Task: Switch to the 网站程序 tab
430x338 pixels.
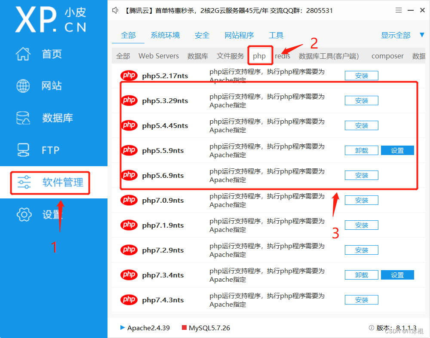Action: pos(239,35)
